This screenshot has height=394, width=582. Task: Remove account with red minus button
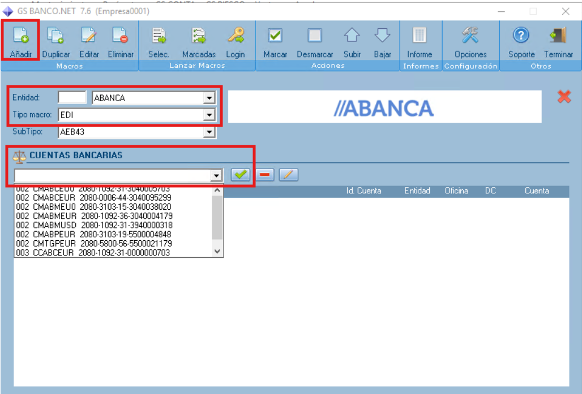(x=264, y=174)
